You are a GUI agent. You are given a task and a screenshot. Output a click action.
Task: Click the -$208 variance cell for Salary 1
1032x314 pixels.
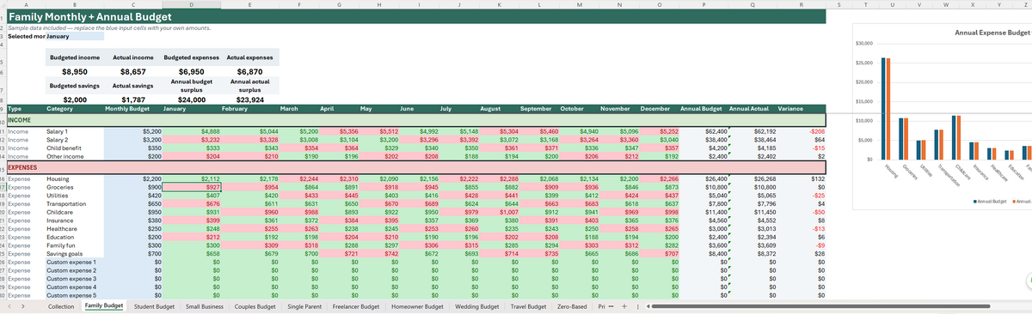pos(802,131)
